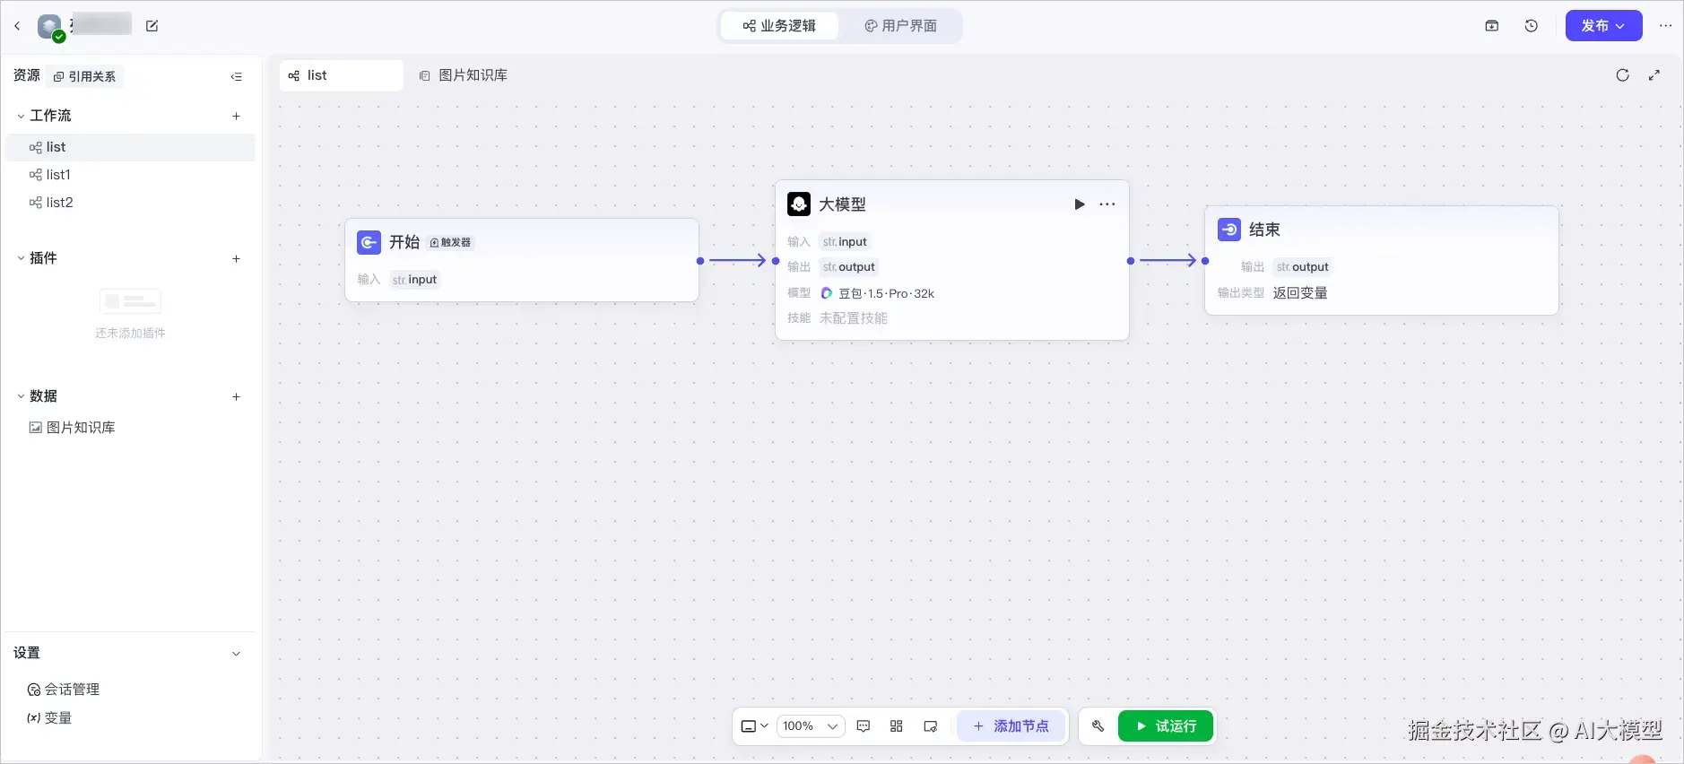Screen dimensions: 1684x764
Task: Add a data resource with the plus
Action: point(237,396)
